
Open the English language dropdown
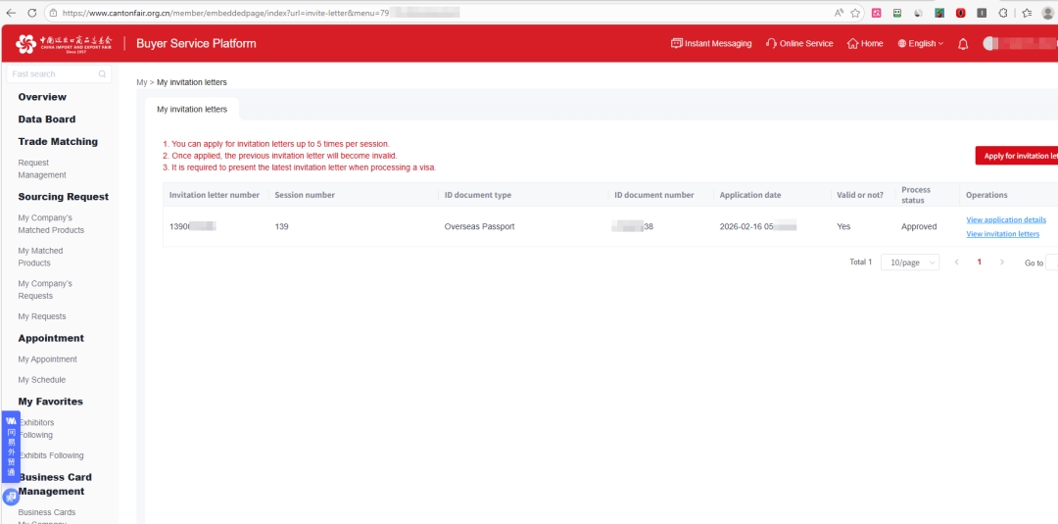coord(921,44)
